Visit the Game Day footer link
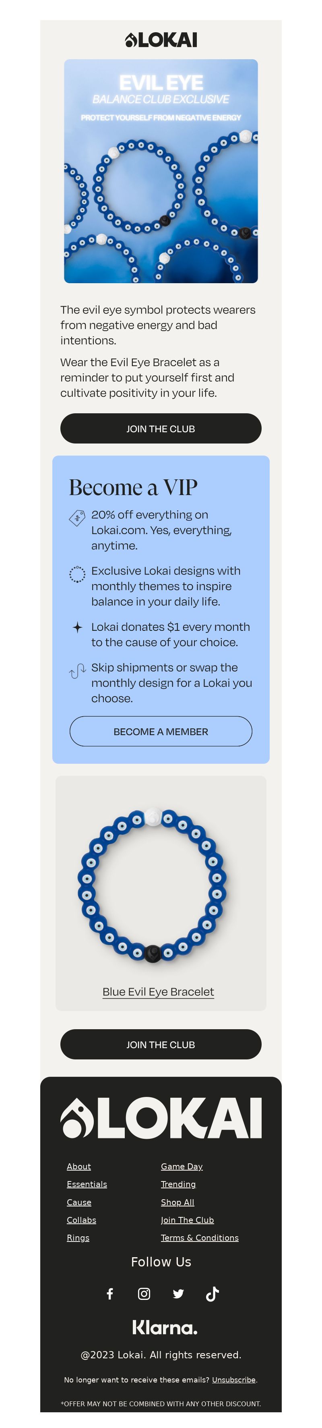Viewport: 322px width, 1428px height. 182,1166
